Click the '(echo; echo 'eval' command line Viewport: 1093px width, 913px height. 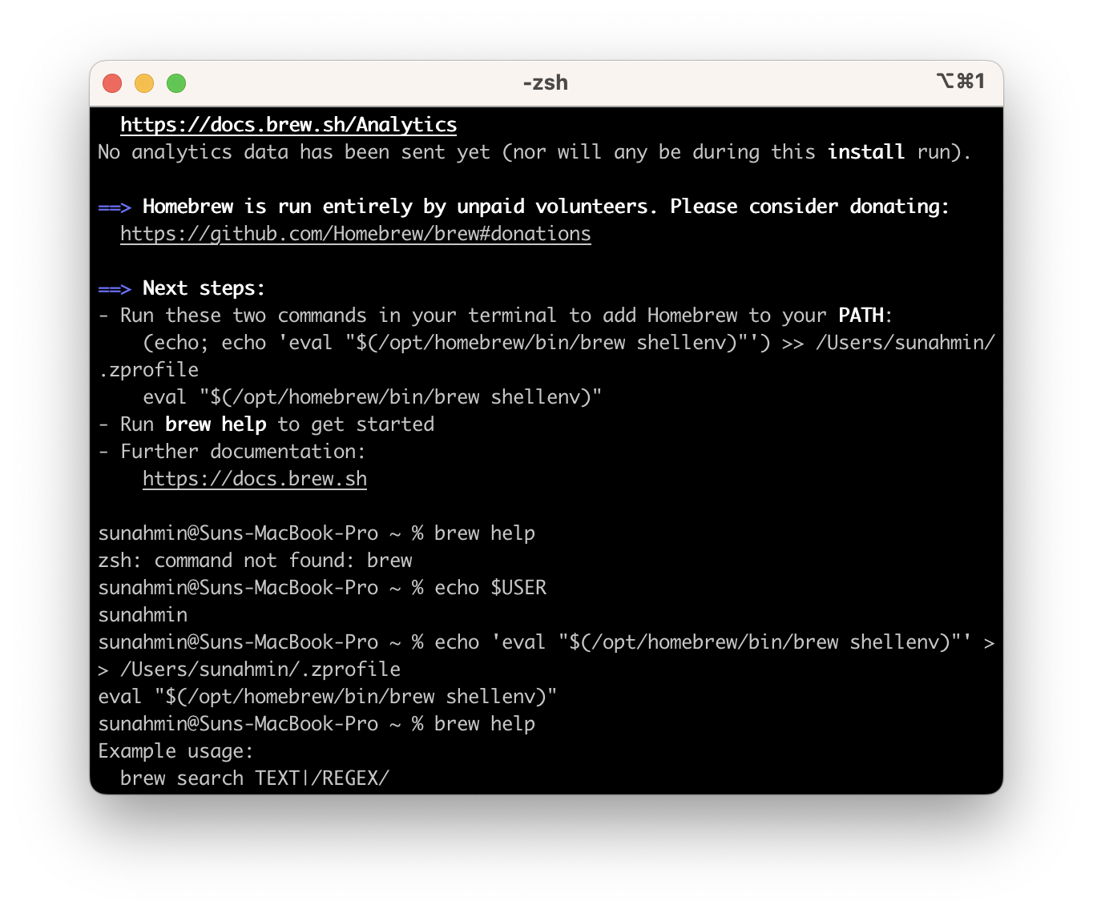569,343
